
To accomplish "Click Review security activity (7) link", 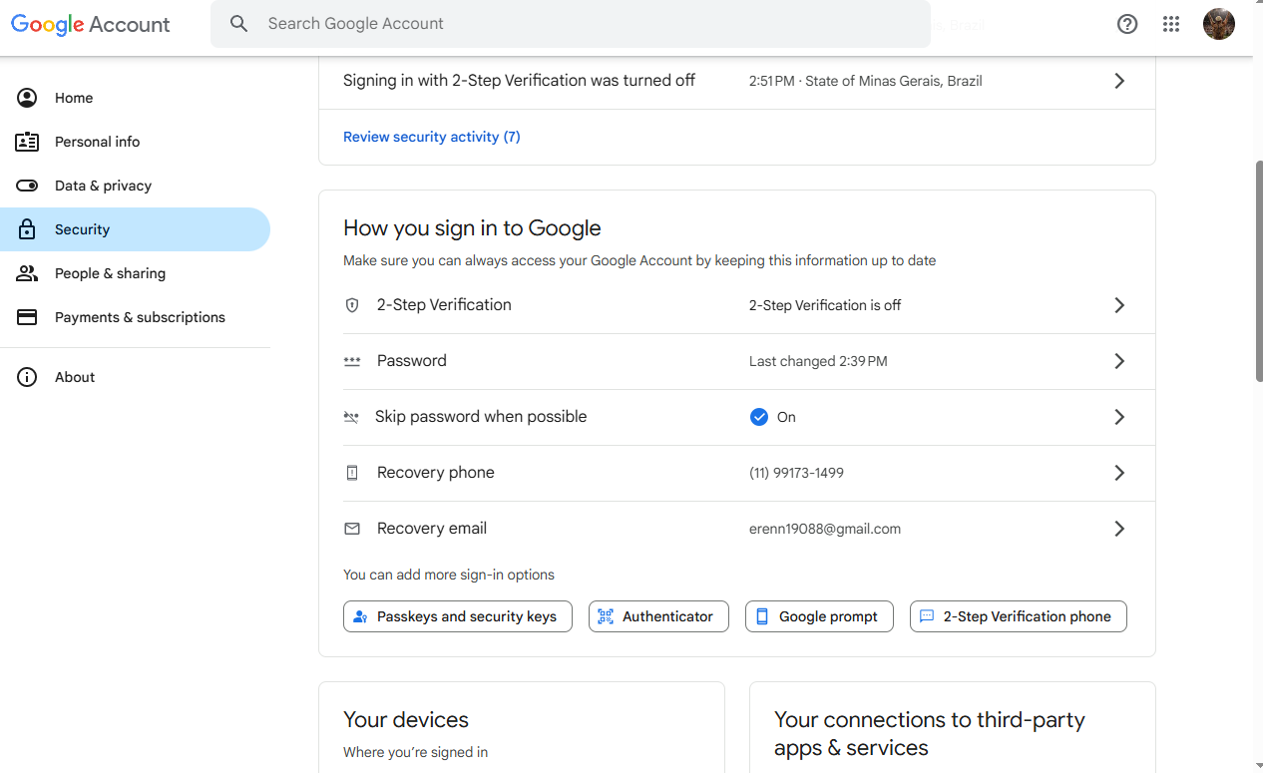I will tap(432, 137).
